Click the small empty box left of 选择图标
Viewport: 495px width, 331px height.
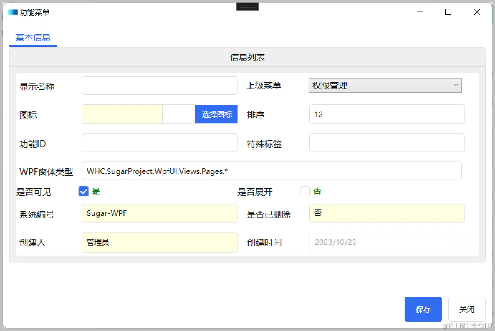point(179,114)
